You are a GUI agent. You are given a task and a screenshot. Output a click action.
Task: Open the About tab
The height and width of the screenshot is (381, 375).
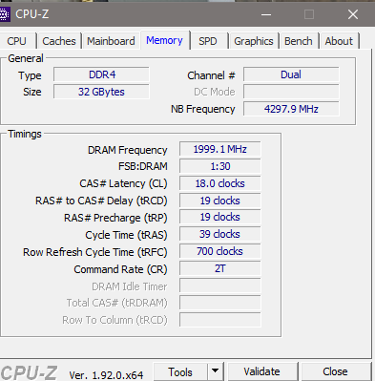point(339,41)
